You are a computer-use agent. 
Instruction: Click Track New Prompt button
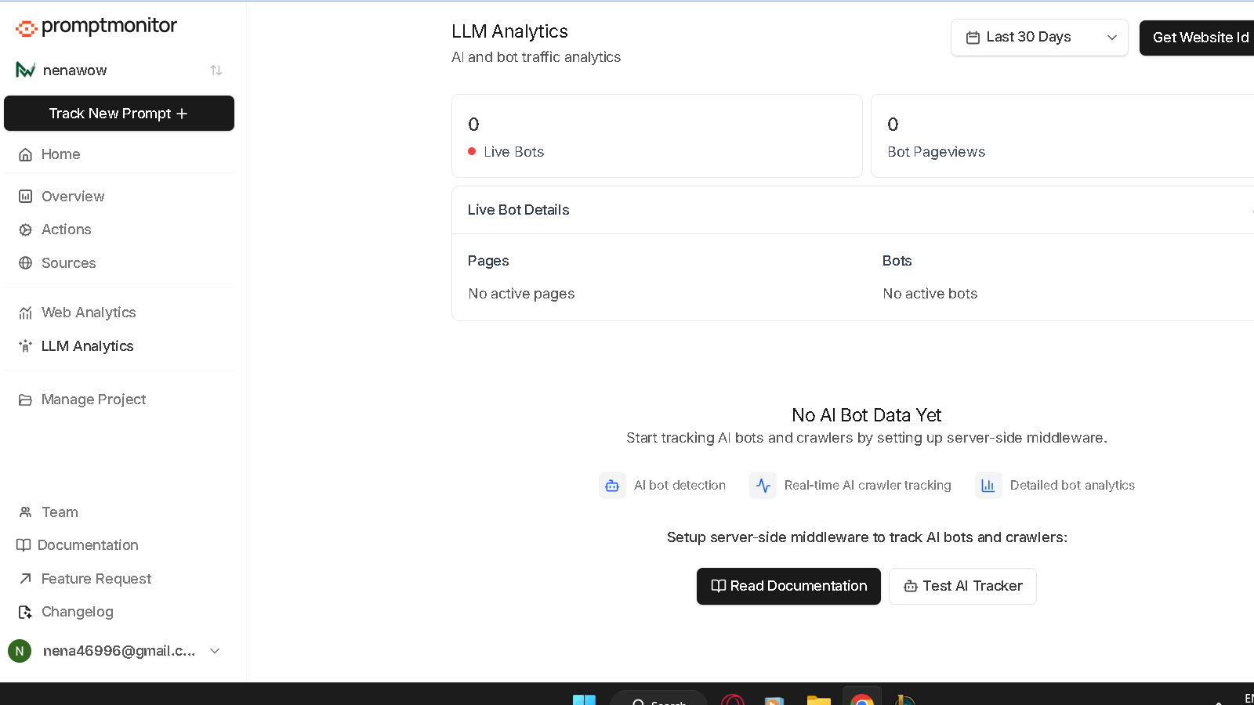click(x=119, y=114)
